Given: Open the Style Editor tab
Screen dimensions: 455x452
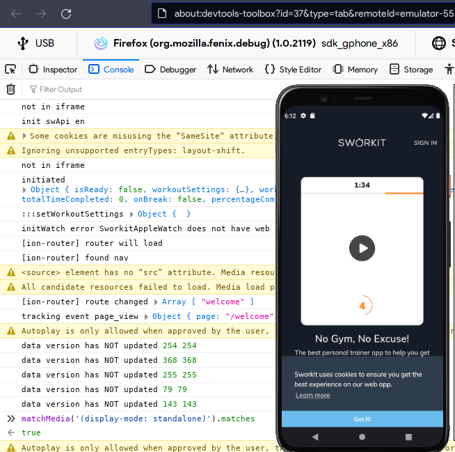Looking at the screenshot, I should click(293, 70).
